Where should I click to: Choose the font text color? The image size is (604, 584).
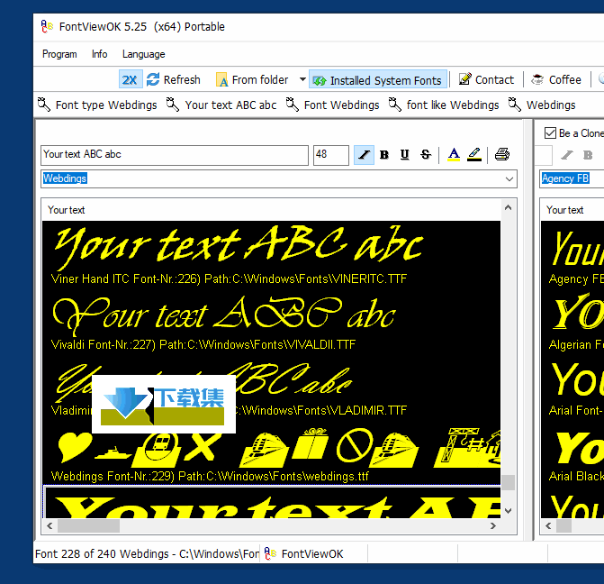click(x=454, y=155)
